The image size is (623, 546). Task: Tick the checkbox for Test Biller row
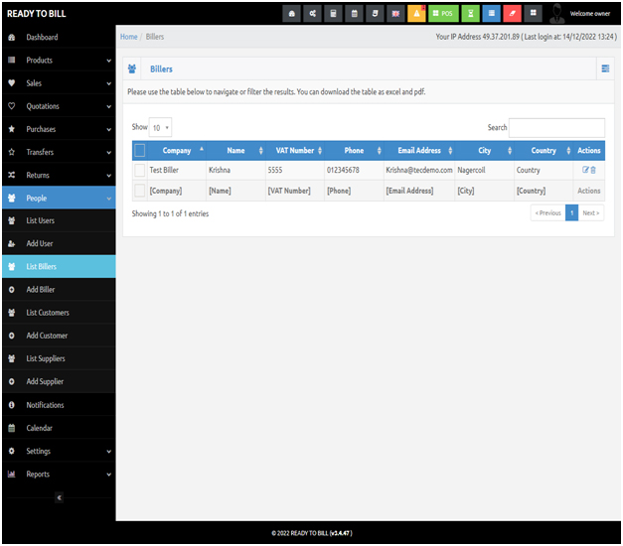coord(139,170)
